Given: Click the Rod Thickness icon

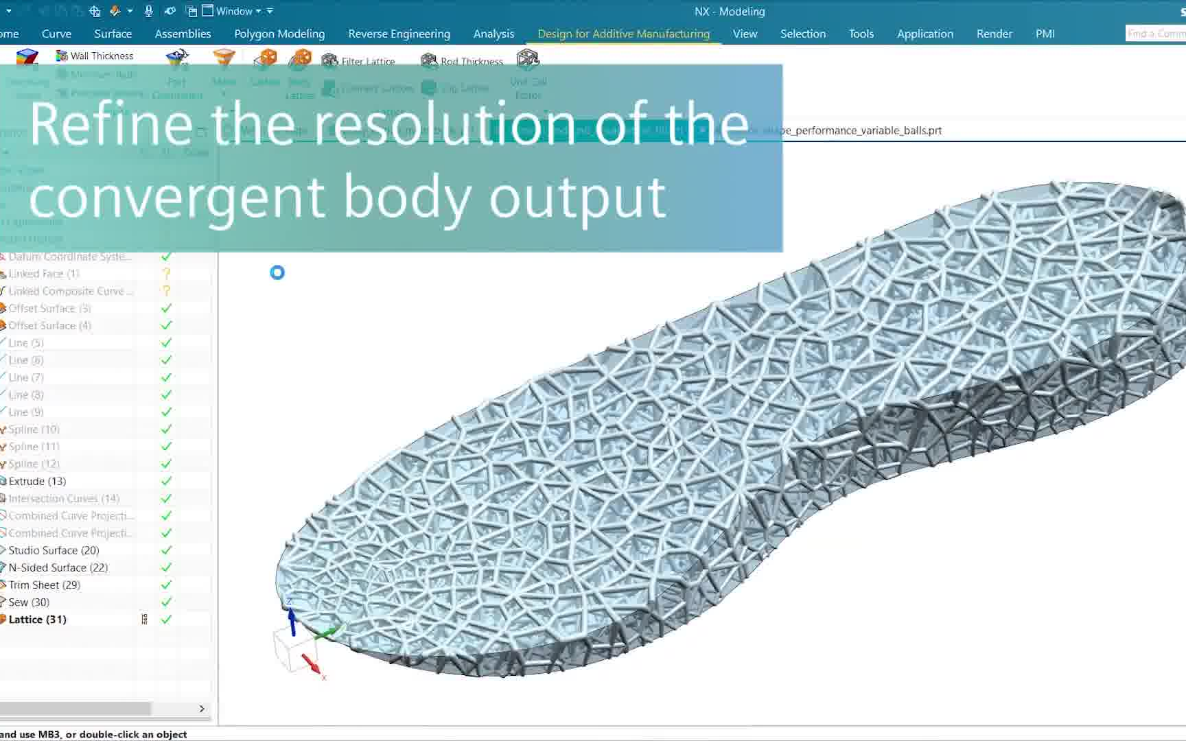Looking at the screenshot, I should [429, 61].
